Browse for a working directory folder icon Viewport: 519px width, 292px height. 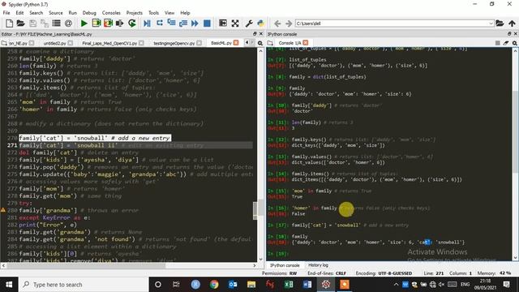pos(500,24)
